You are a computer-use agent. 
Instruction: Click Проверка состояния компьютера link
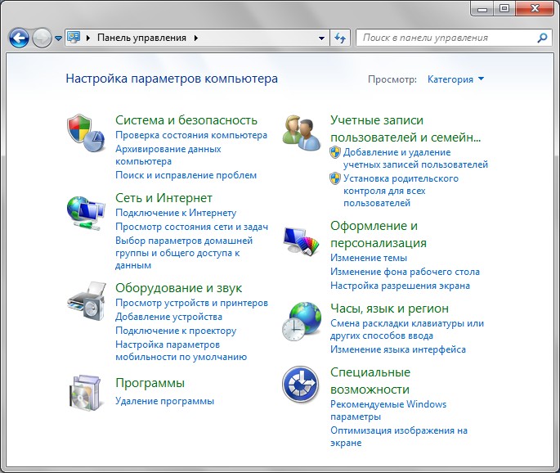point(191,135)
